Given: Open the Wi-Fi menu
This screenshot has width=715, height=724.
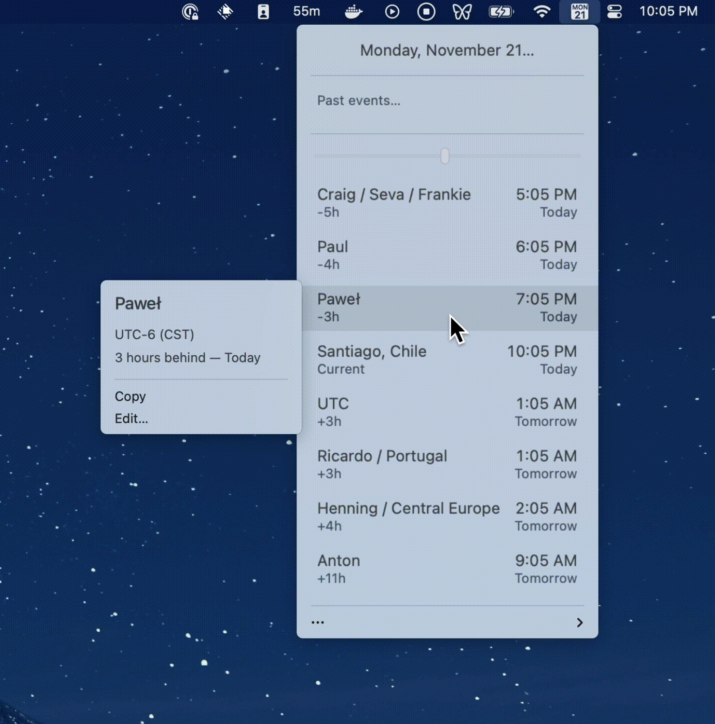Looking at the screenshot, I should pyautogui.click(x=542, y=12).
